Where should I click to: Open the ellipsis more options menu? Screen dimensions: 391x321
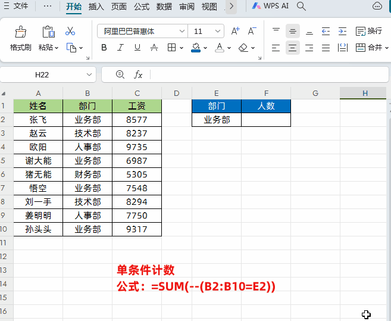pyautogui.click(x=48, y=6)
